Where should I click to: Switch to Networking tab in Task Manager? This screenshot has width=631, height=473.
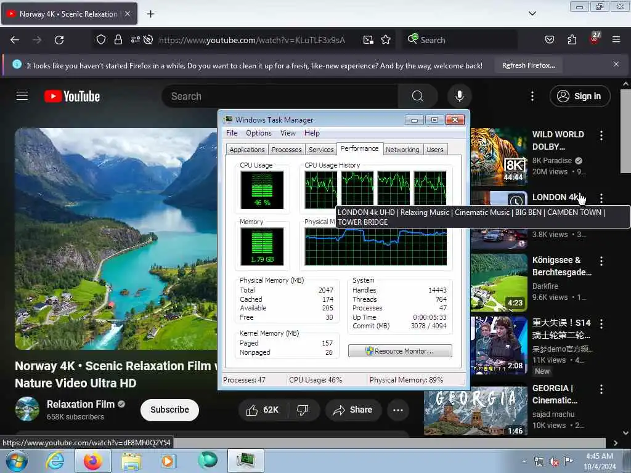click(402, 150)
